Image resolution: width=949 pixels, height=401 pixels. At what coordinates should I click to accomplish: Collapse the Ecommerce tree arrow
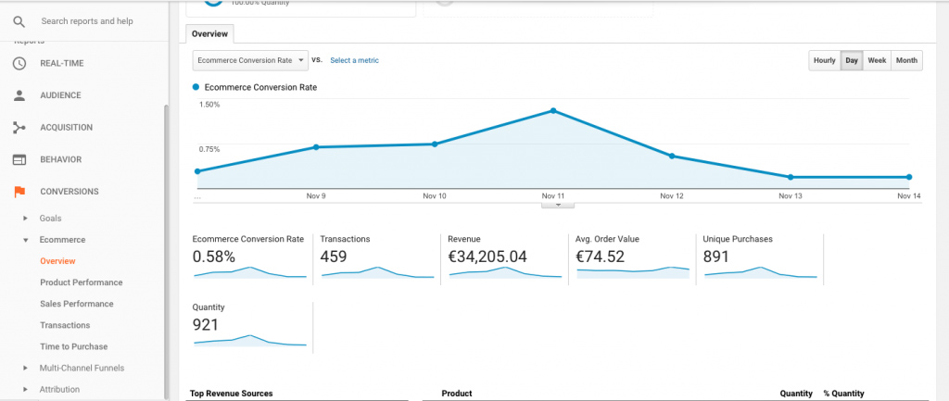(25, 240)
